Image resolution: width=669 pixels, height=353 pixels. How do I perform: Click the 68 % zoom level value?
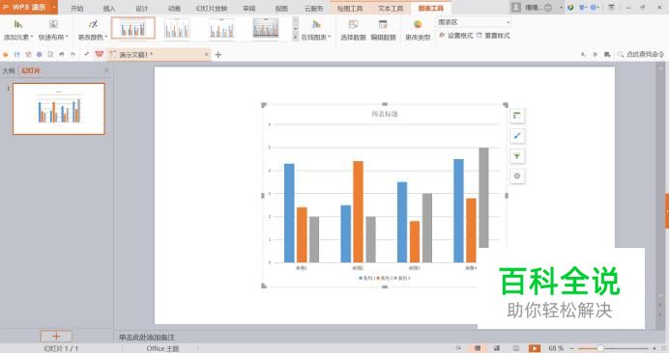click(x=556, y=348)
